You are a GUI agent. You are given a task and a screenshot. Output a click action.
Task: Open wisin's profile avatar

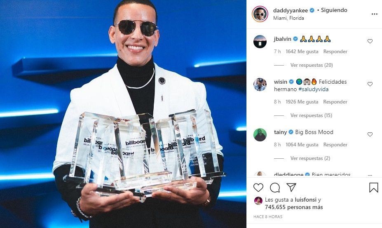click(x=260, y=85)
